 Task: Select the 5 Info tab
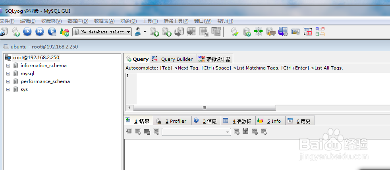tap(270, 121)
